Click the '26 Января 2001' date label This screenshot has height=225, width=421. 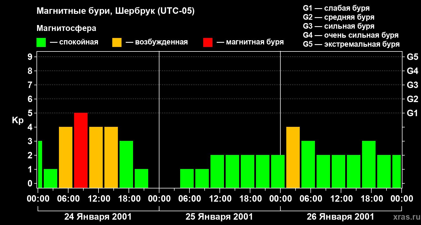(x=340, y=217)
